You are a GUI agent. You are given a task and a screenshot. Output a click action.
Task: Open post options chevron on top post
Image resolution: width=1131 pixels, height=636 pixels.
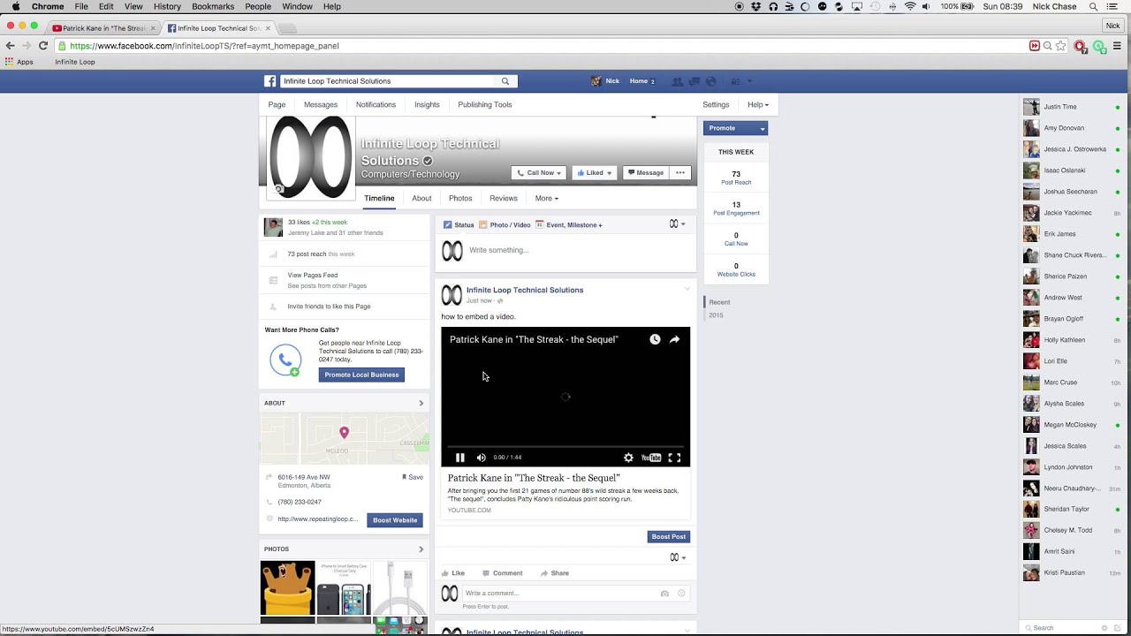687,289
